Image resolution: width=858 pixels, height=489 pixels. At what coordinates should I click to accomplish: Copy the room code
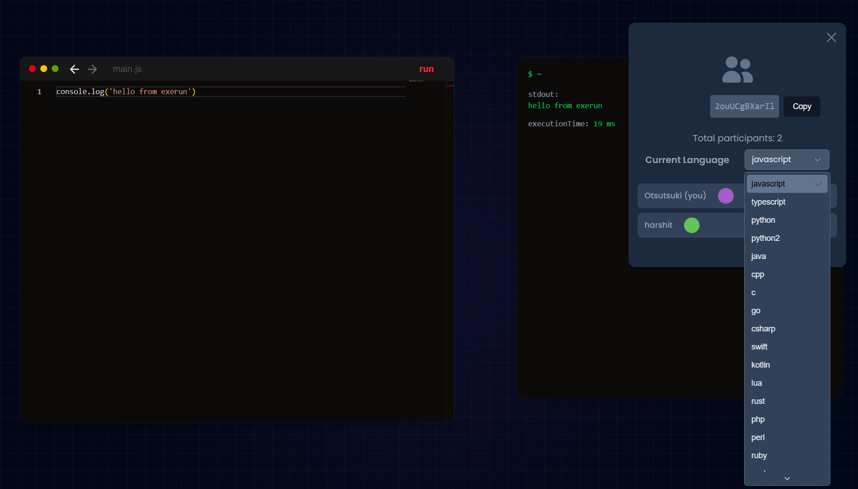[x=801, y=106]
